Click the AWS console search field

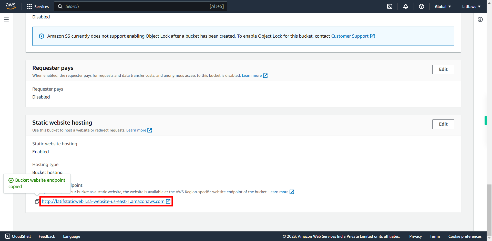click(x=140, y=6)
